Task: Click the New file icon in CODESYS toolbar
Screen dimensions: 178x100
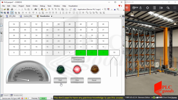Action: [x=2, y=9]
